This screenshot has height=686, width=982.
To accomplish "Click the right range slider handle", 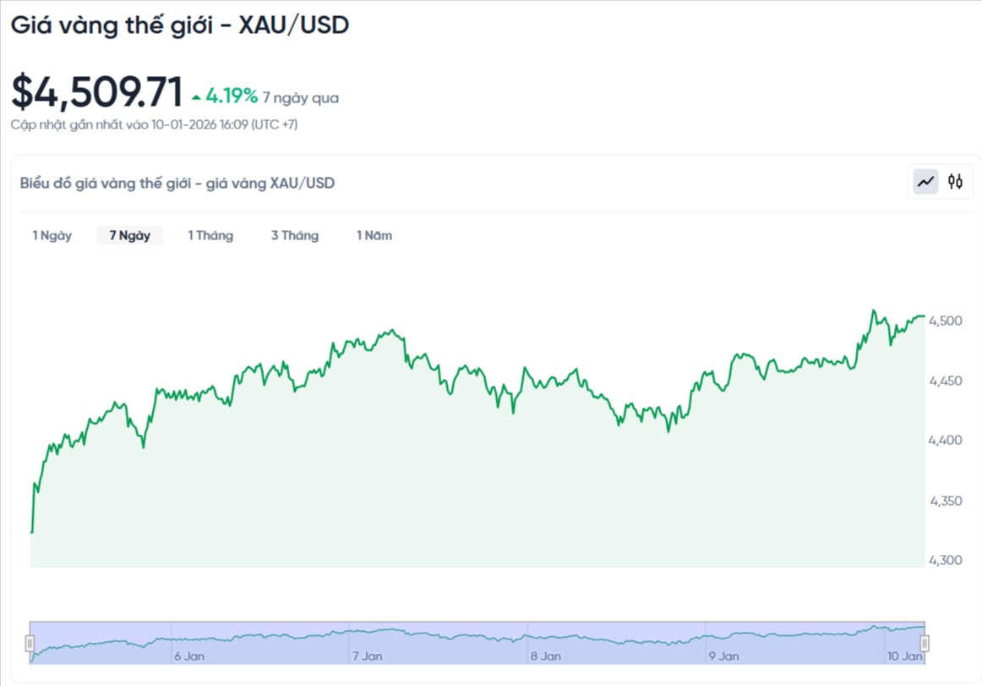I will tap(925, 644).
